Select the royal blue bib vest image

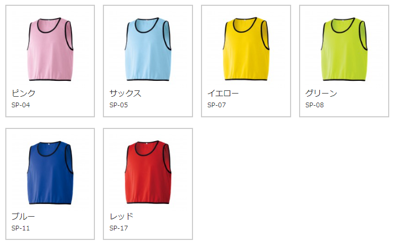[x=50, y=172]
